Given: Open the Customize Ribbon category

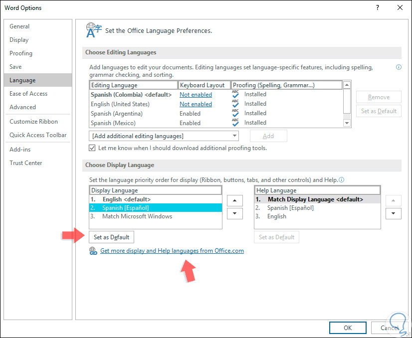Looking at the screenshot, I should (x=38, y=122).
